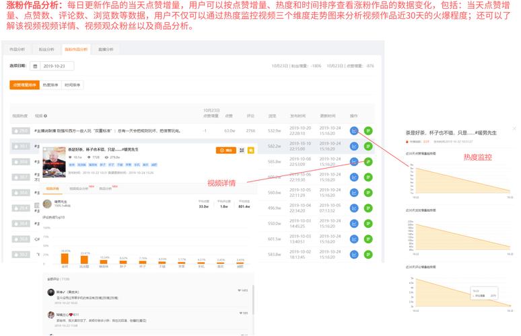Click the yellow star favorite icon
Screen dimensions: 521x336
251,151
